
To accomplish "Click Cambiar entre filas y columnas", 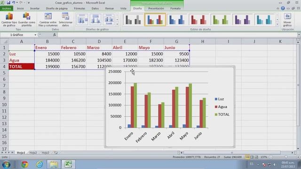I will click(48, 20).
